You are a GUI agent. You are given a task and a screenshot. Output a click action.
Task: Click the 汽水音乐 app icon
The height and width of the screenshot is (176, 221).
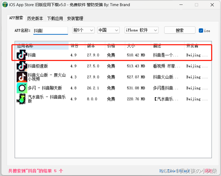point(21,99)
